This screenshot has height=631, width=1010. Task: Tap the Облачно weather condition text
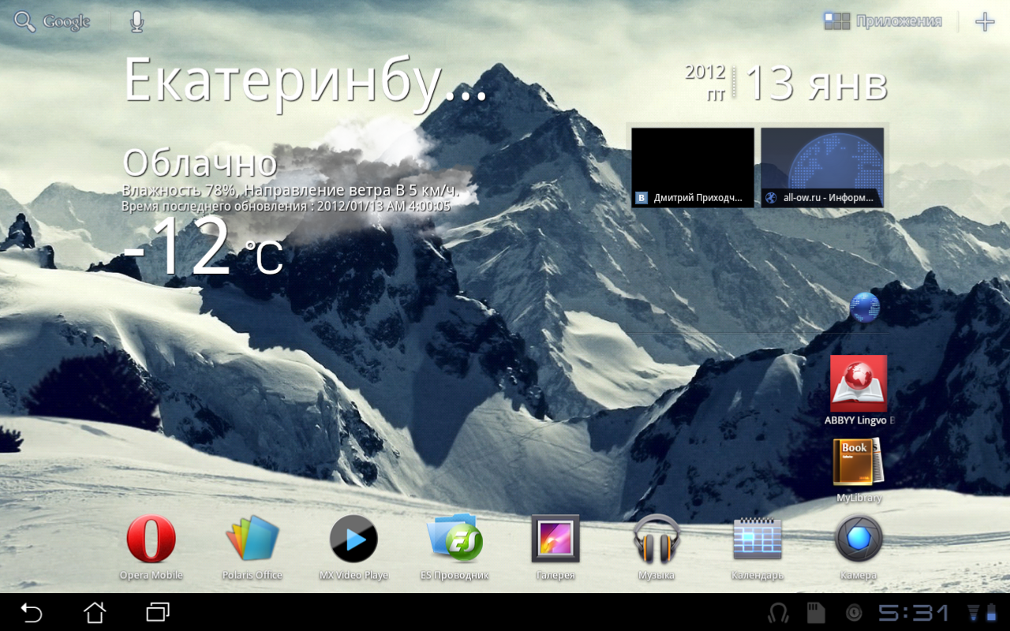(x=200, y=163)
